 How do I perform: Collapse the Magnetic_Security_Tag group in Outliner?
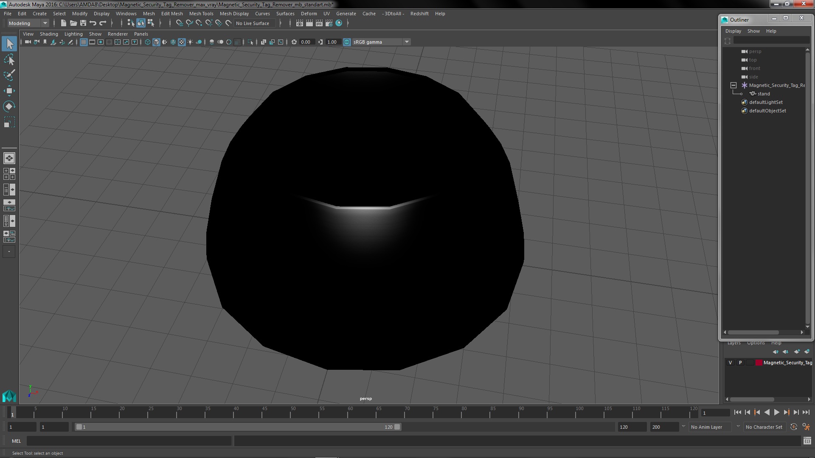(733, 85)
